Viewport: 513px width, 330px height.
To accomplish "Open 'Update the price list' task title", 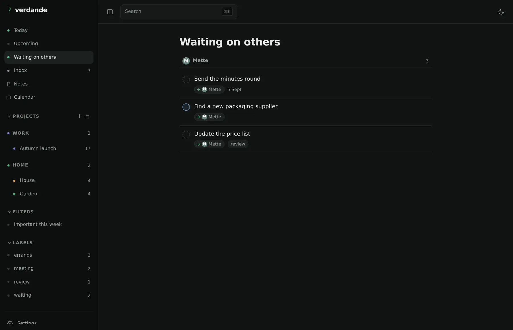I will pyautogui.click(x=222, y=134).
